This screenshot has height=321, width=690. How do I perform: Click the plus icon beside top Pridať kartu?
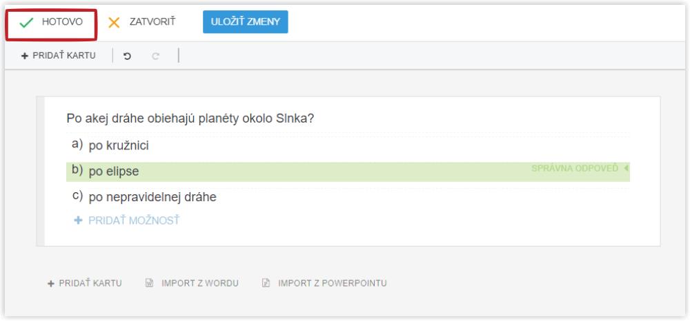24,56
